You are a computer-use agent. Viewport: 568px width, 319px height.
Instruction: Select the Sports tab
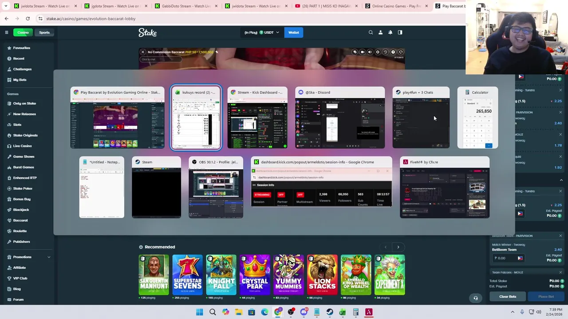pos(44,32)
